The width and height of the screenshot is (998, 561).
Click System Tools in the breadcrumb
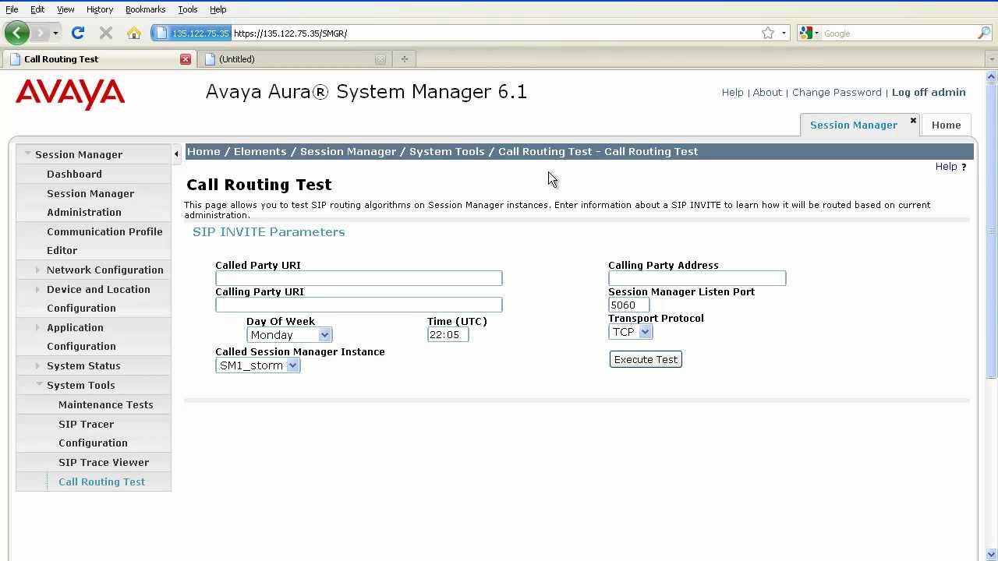447,151
